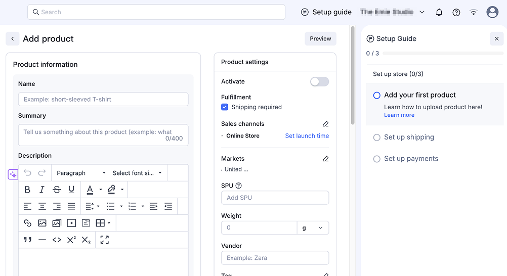Open the AI description generator icon
The image size is (507, 276).
point(13,174)
